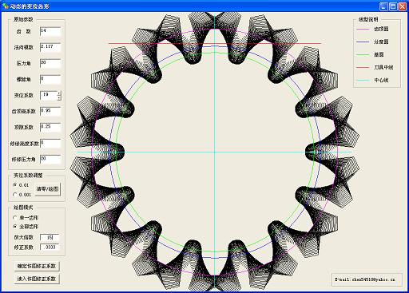Screen dimensions: 409x293
Task: Click the 修正系数 field showing .3333
Action: [x=50, y=247]
